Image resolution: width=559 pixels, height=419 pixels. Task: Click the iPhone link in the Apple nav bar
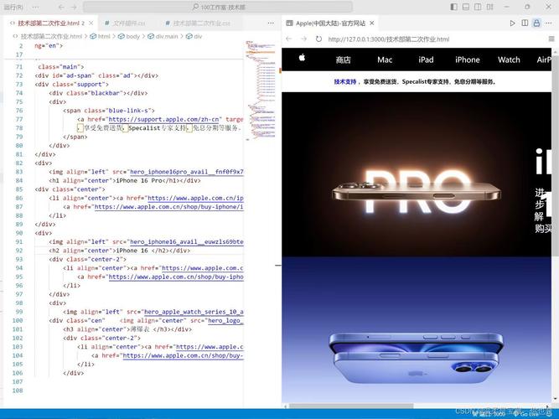(467, 59)
